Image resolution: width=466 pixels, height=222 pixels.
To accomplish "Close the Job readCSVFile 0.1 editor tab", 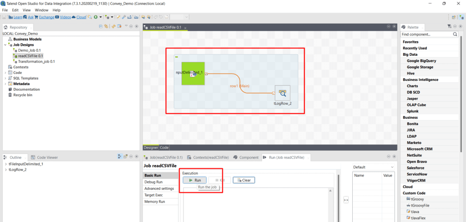I will [185, 28].
